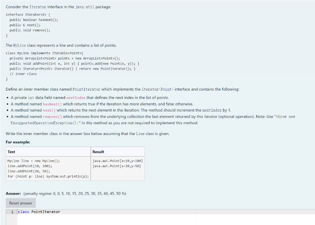Select line number 1 in the editor gutter
Viewport: 315px width, 225px height.
click(x=12, y=212)
